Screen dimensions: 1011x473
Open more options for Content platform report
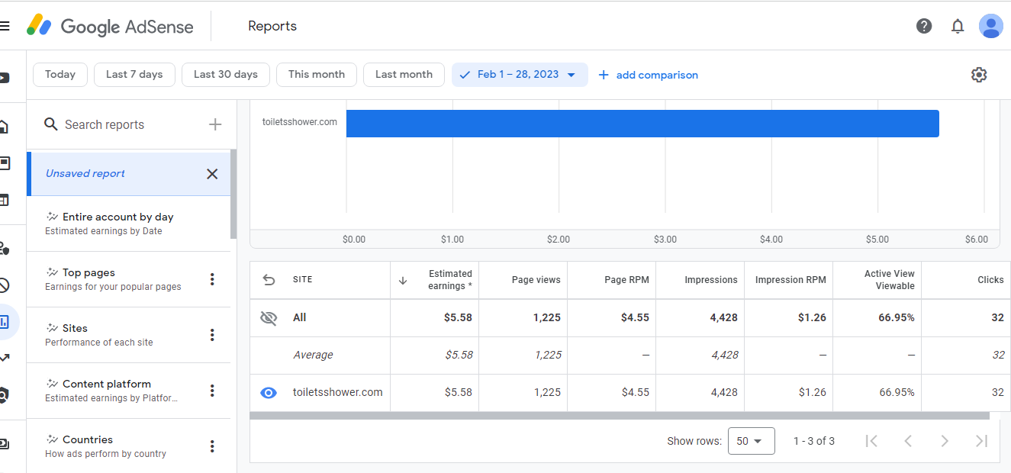click(x=212, y=391)
